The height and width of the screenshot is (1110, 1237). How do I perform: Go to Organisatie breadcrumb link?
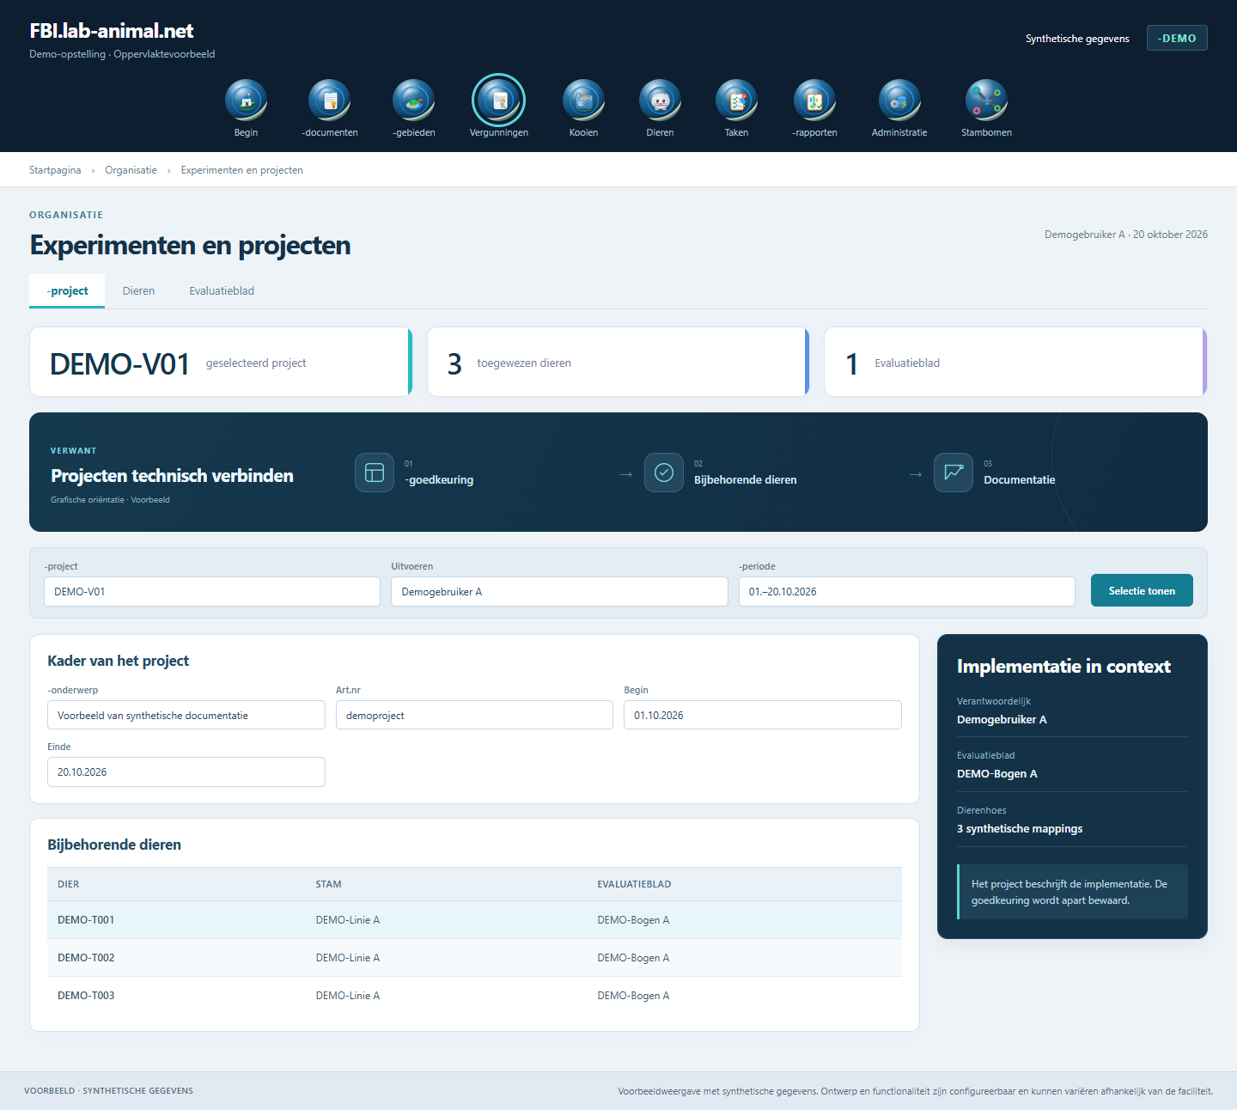point(131,170)
